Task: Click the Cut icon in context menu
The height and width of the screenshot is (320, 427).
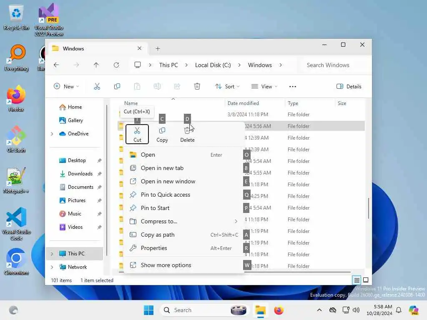Action: pos(137,134)
